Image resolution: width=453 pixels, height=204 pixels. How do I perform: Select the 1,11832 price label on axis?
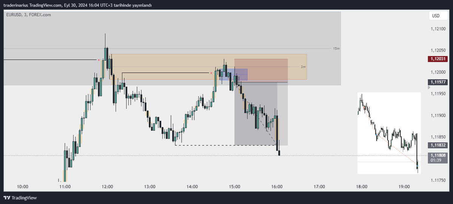point(438,145)
